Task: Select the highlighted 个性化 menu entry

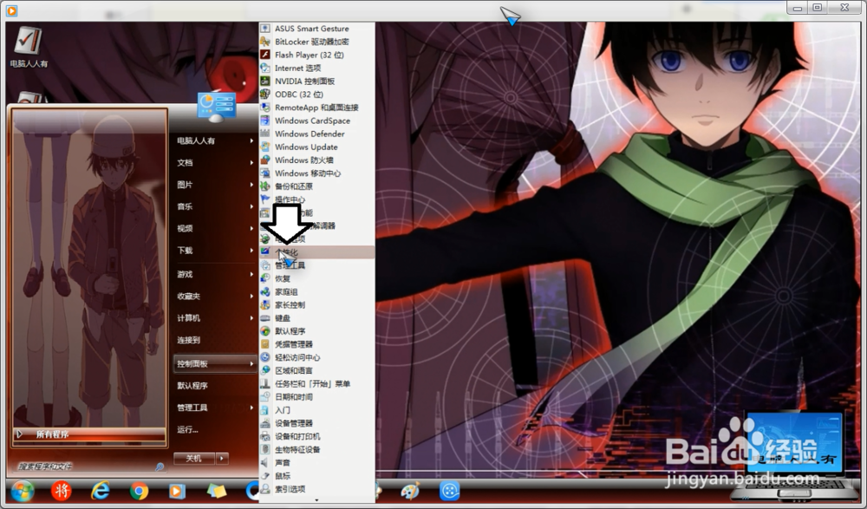Action: (x=316, y=252)
